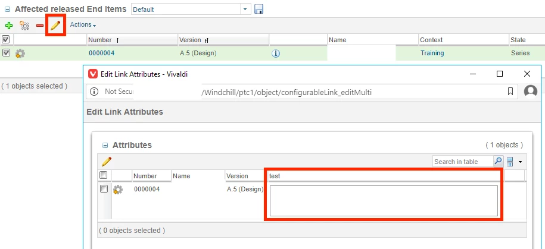Click the popup address bar URL
This screenshot has height=249, width=545.
(x=286, y=92)
